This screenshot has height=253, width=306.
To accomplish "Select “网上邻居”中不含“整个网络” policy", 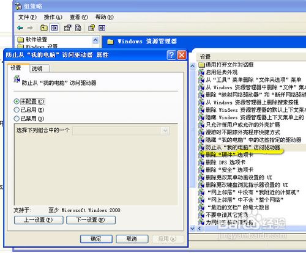I will (x=245, y=200).
